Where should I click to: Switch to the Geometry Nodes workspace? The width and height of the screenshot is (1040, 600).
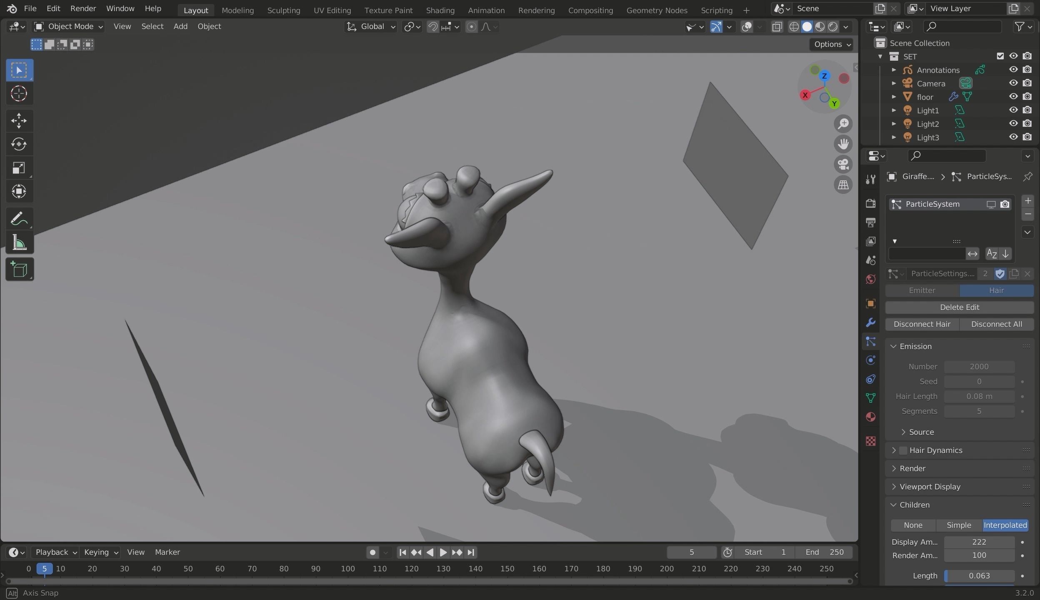coord(657,10)
